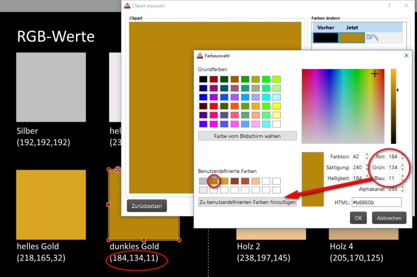
Task: Click the undo arrow beside the Jetzt color
Action: 372,37
